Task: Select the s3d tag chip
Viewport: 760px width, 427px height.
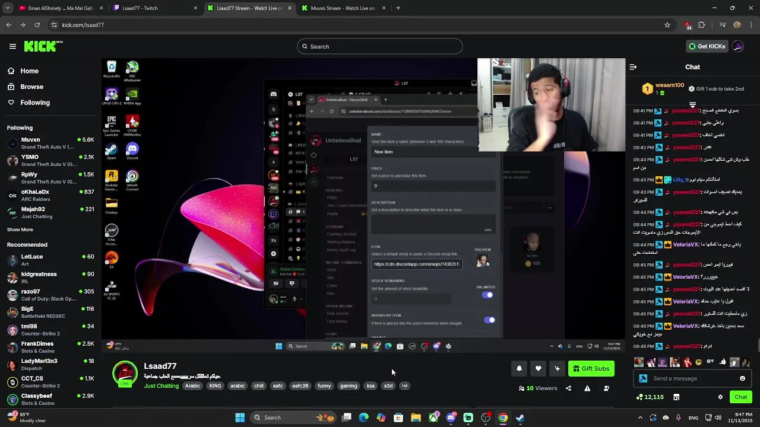Action: (388, 386)
